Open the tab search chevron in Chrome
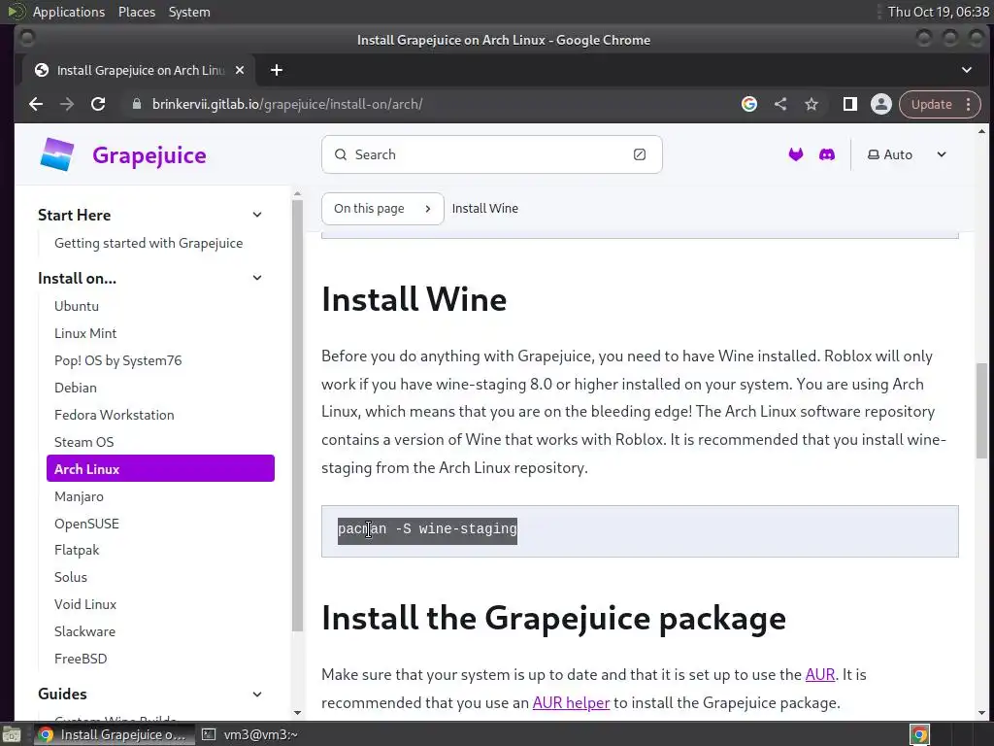Screen dimensions: 994x746 [967, 70]
